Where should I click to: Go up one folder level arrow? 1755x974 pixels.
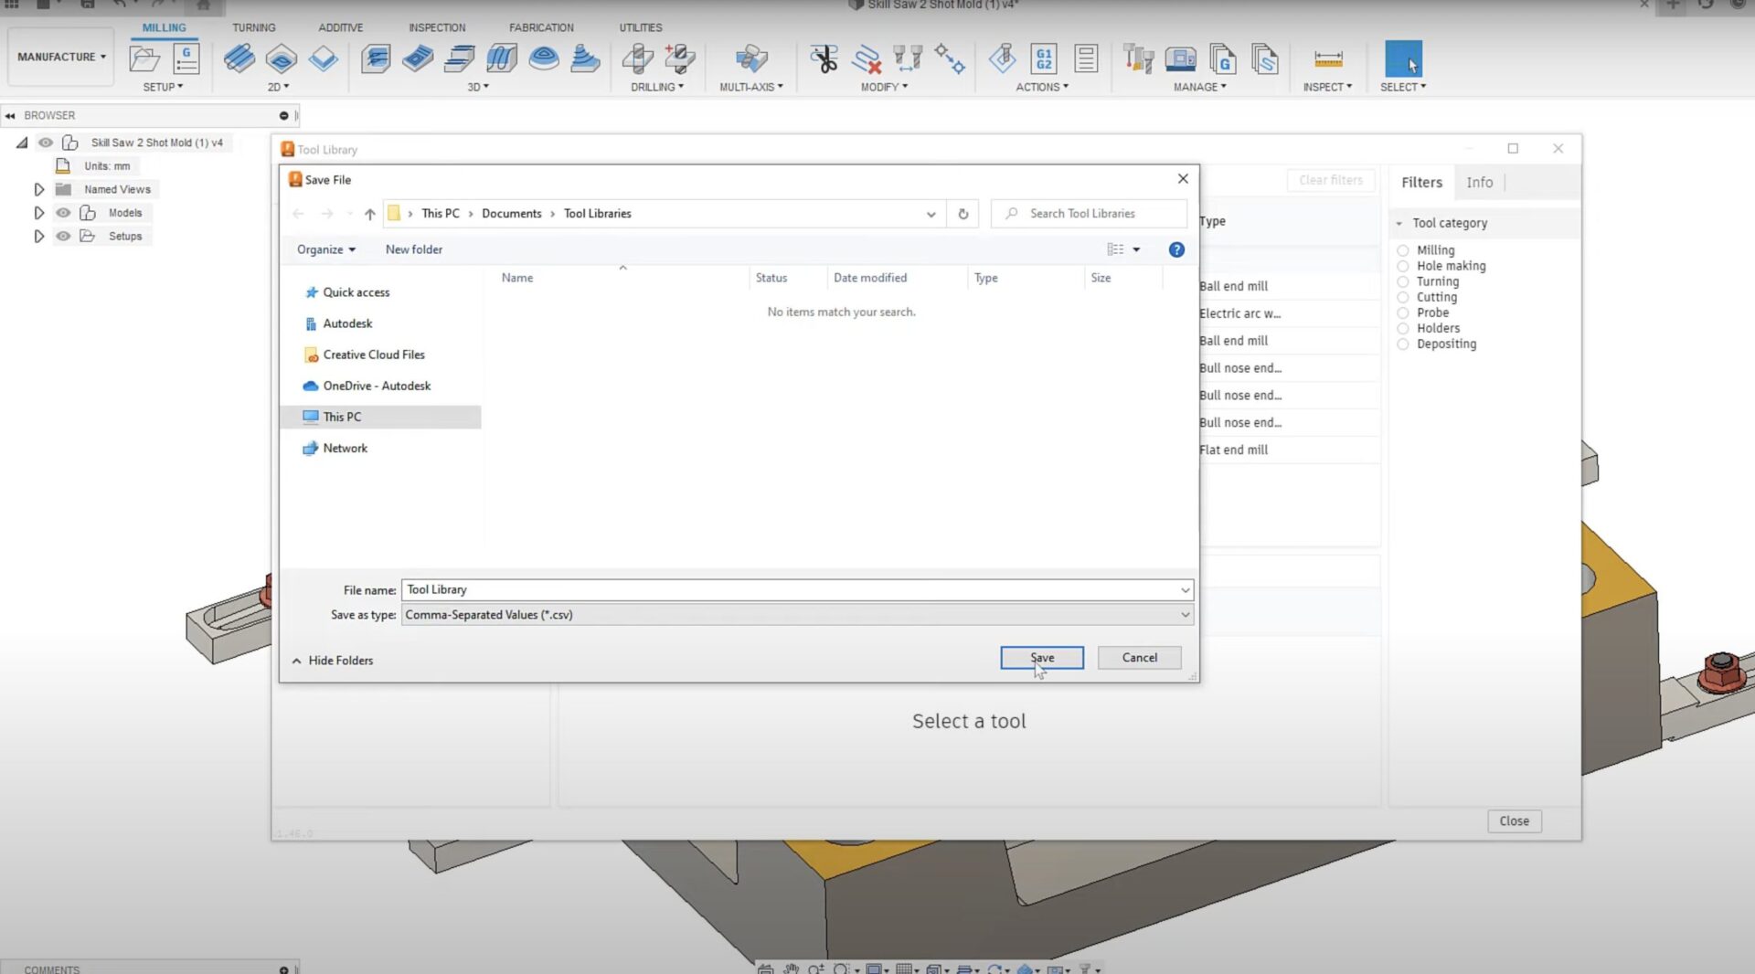click(369, 214)
